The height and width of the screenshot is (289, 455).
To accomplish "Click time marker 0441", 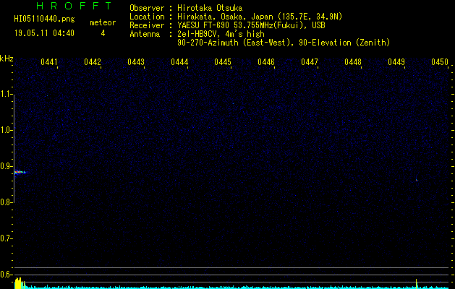I will [x=48, y=62].
